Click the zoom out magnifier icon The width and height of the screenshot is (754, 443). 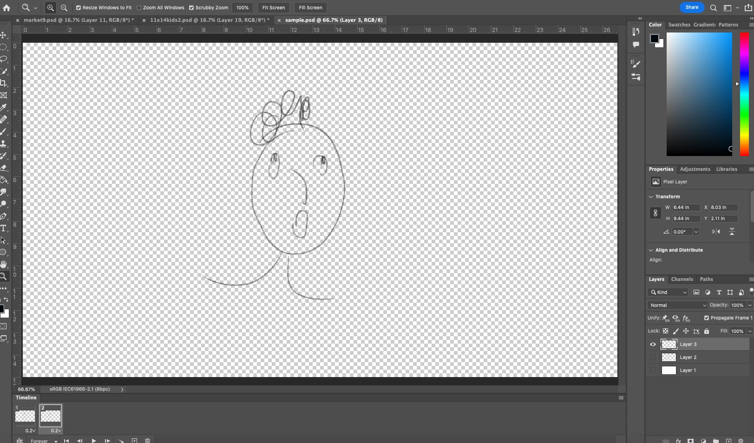(x=64, y=7)
